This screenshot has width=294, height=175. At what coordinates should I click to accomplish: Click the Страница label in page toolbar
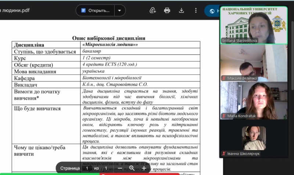[70, 168]
